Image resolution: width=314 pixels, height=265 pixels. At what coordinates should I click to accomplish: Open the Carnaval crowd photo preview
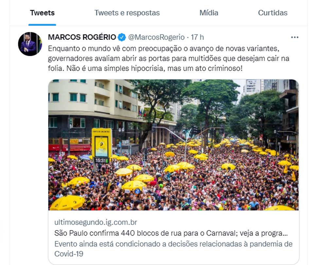pos(174,145)
